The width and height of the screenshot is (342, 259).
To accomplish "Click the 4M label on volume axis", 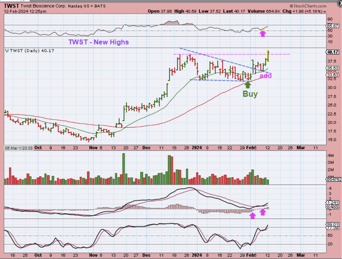I will coord(331,156).
